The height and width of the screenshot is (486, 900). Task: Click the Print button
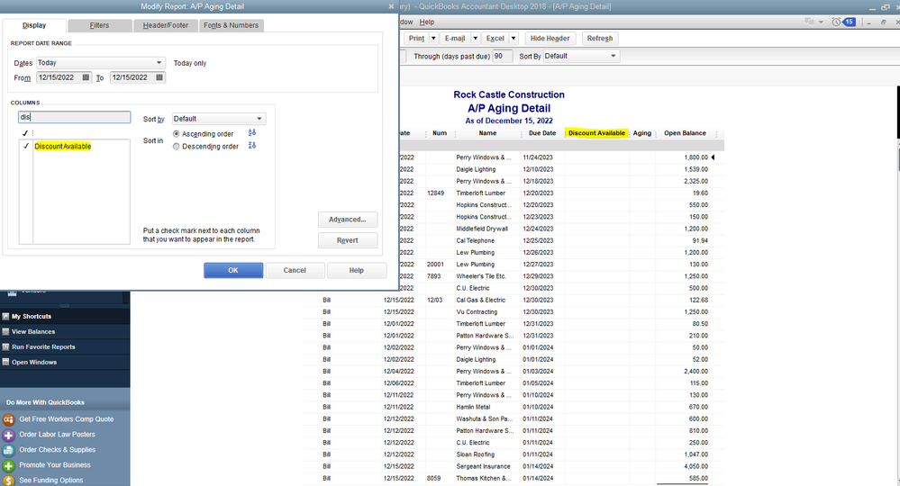[x=416, y=39]
